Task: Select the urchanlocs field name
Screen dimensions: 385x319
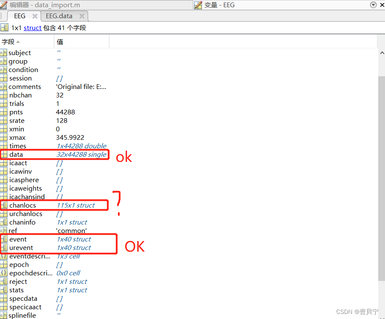Action: (26, 214)
